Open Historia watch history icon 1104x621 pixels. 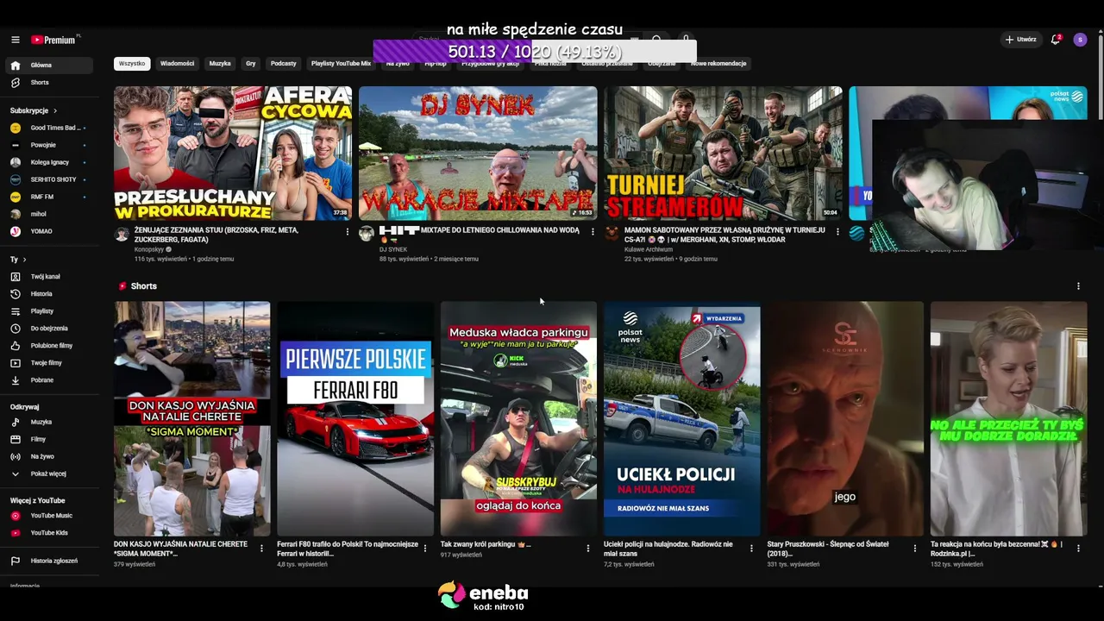coord(16,294)
